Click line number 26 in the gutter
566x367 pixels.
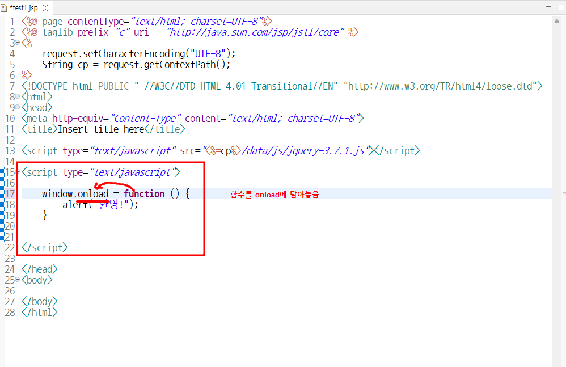(10, 291)
